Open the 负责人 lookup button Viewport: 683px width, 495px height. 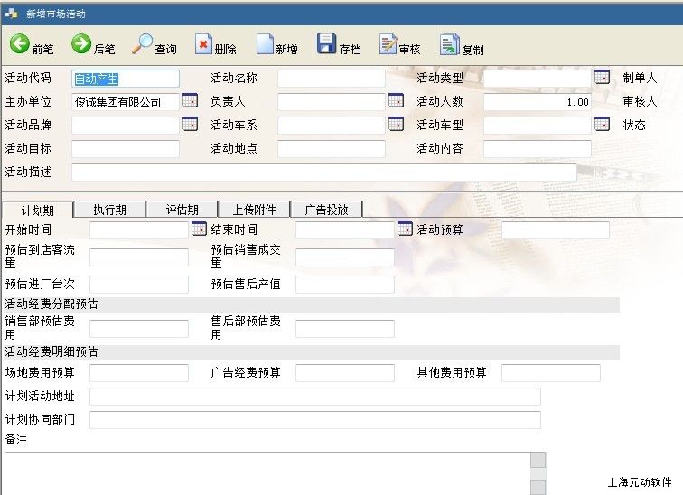tap(396, 101)
